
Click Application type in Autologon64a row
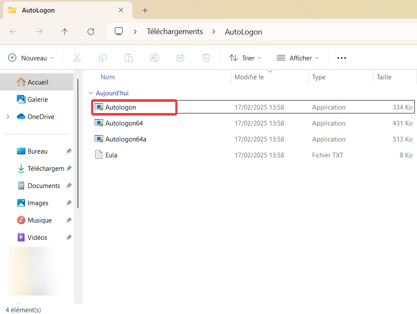pos(329,139)
